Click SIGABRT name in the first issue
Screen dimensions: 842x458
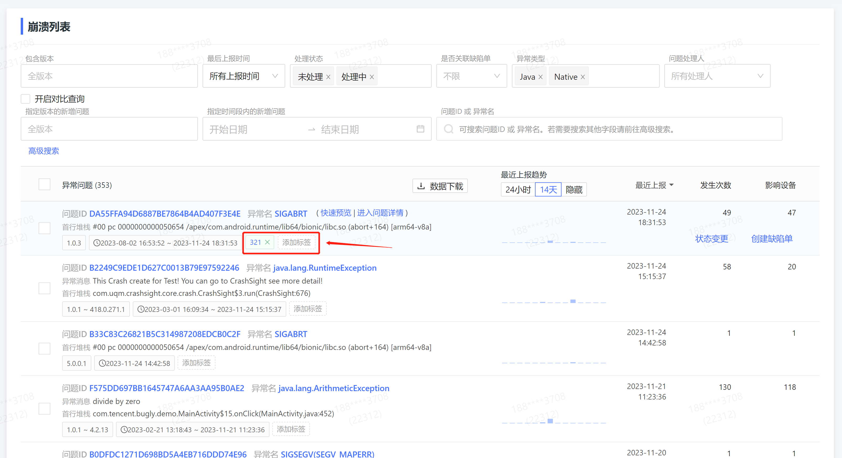pos(291,214)
